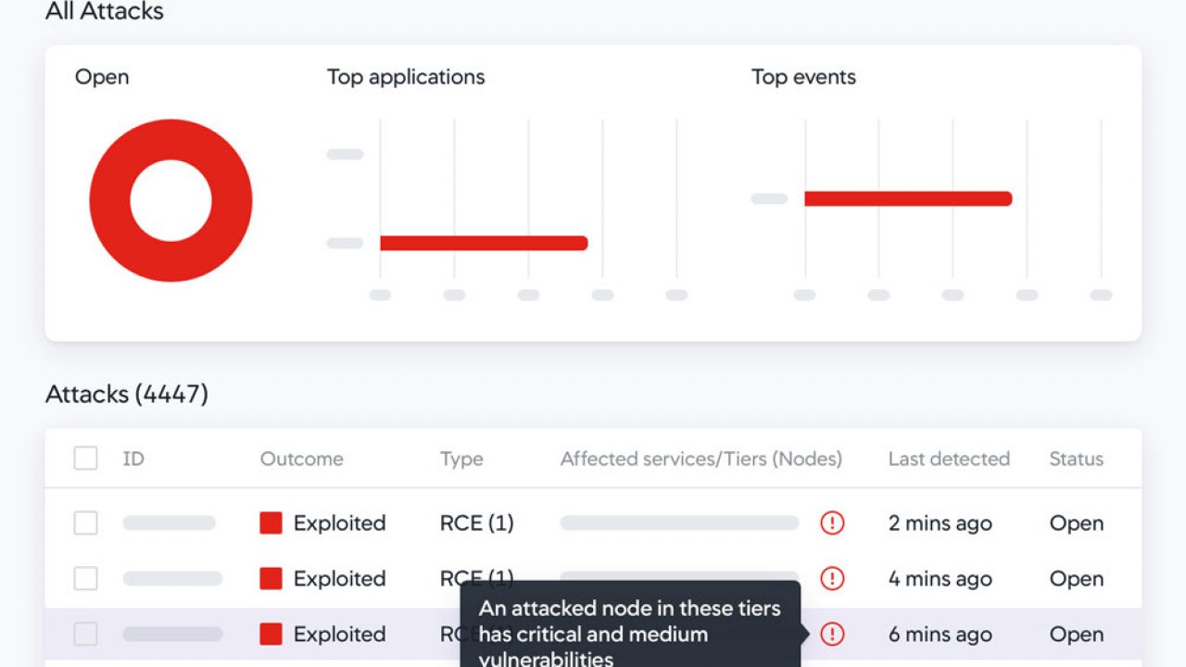Sort by the Status column header
Screen dimensions: 1186x667
click(1076, 459)
